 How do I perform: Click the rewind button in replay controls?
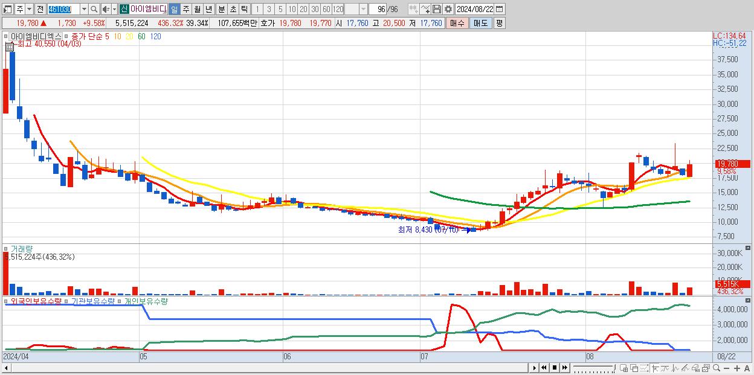click(x=544, y=368)
